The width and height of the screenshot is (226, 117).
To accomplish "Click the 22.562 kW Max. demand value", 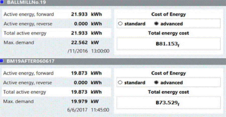I will 79,42.
